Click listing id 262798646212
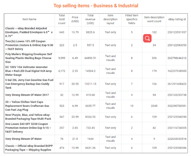191x156 pixels. (x=177, y=58)
